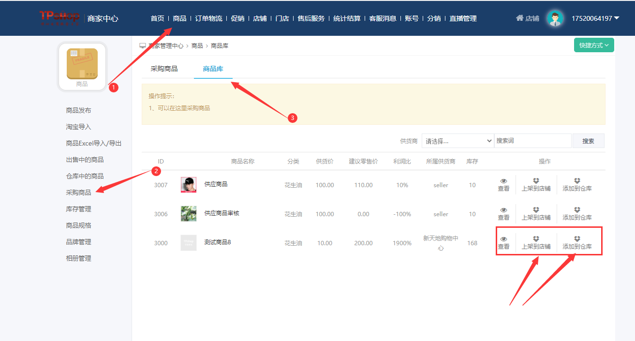The image size is (635, 341).
Task: Click the 搜索 search button
Action: [588, 141]
